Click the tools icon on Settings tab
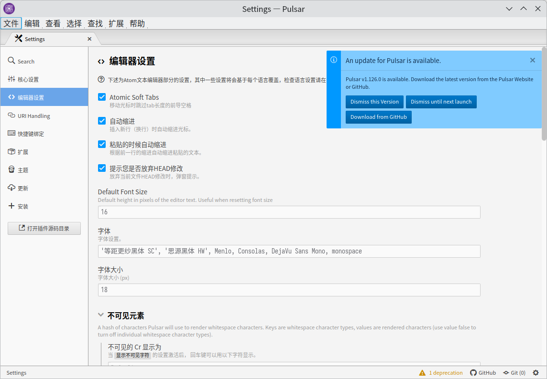547x379 pixels. coord(19,39)
